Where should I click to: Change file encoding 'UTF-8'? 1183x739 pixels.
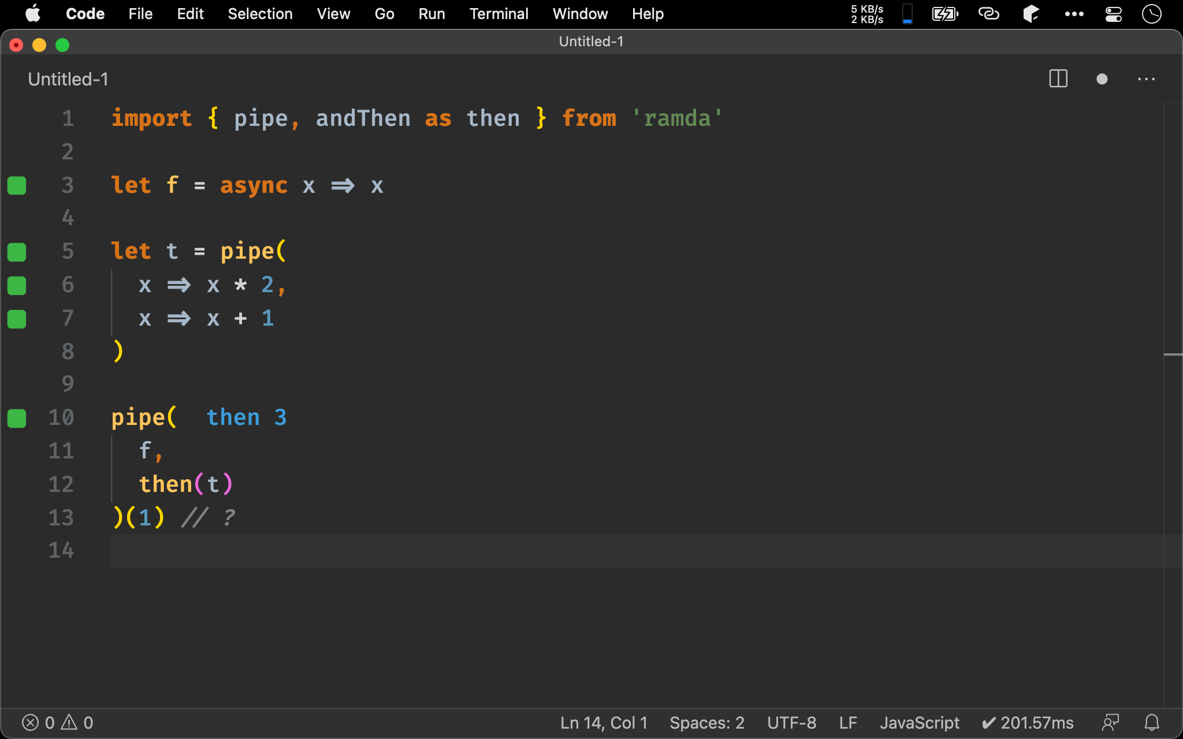pos(791,723)
